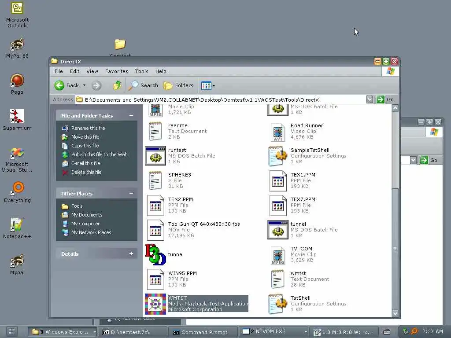451x338 pixels.
Task: Collapse the File and Folder Tasks panel
Action: pos(131,116)
